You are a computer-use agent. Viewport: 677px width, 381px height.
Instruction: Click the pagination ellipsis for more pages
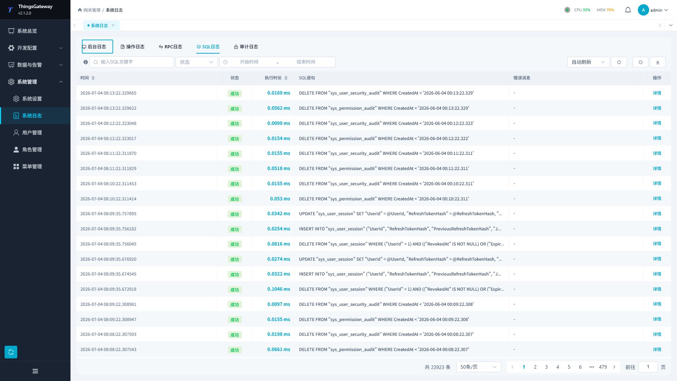[x=591, y=367]
